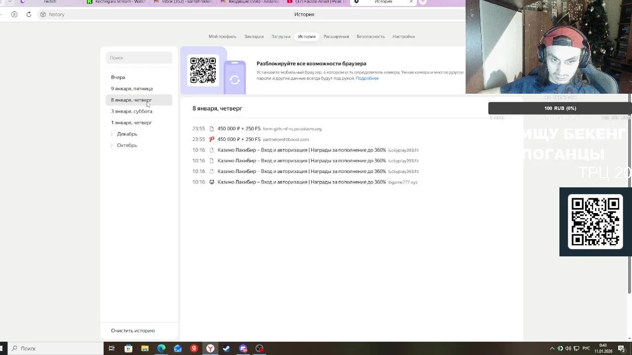Expand the Октябрь month arrow

(112, 145)
